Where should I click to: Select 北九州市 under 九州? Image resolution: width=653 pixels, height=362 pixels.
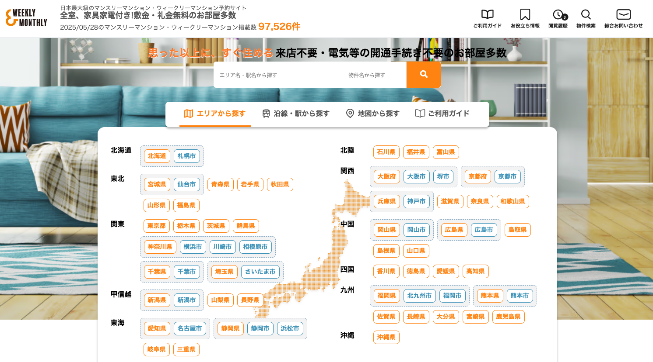419,296
